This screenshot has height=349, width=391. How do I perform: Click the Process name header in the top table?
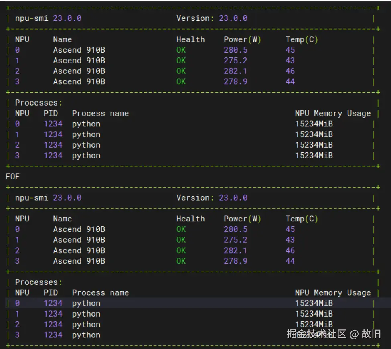pyautogui.click(x=100, y=114)
